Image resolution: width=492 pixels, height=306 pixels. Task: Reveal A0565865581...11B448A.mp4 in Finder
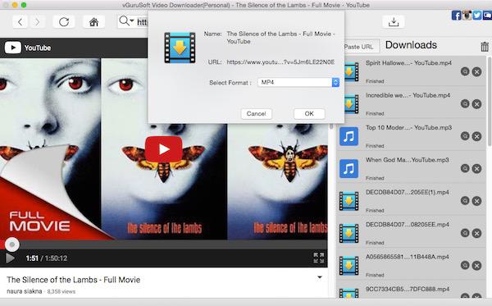465,266
